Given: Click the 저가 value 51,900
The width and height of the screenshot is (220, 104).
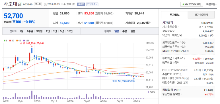Looking at the screenshot, I should click(89, 23).
